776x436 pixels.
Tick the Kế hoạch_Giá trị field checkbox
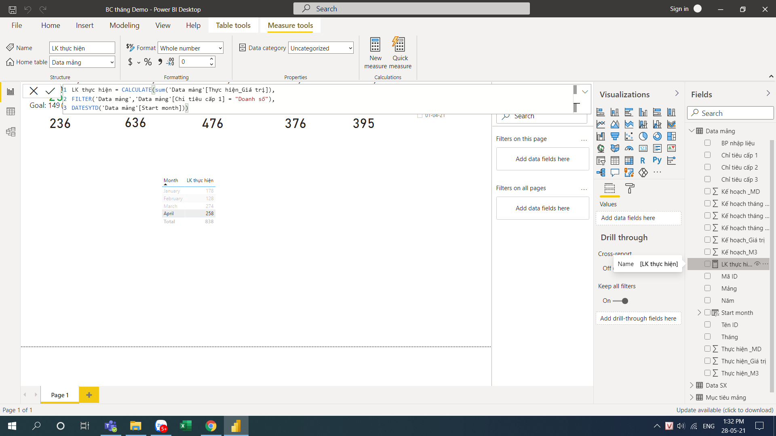point(707,240)
